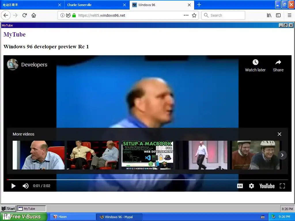Close the 电动志趣享 tab

coord(59,5)
